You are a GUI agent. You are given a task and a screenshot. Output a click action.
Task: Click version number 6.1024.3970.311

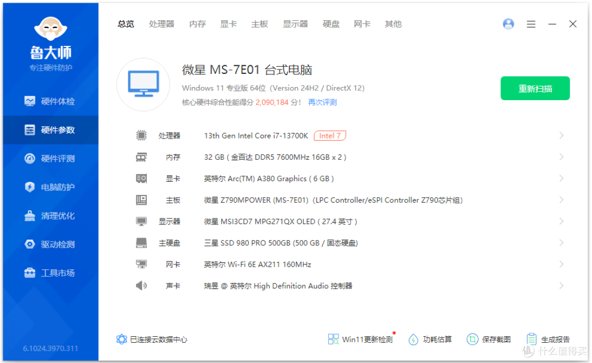pos(50,348)
